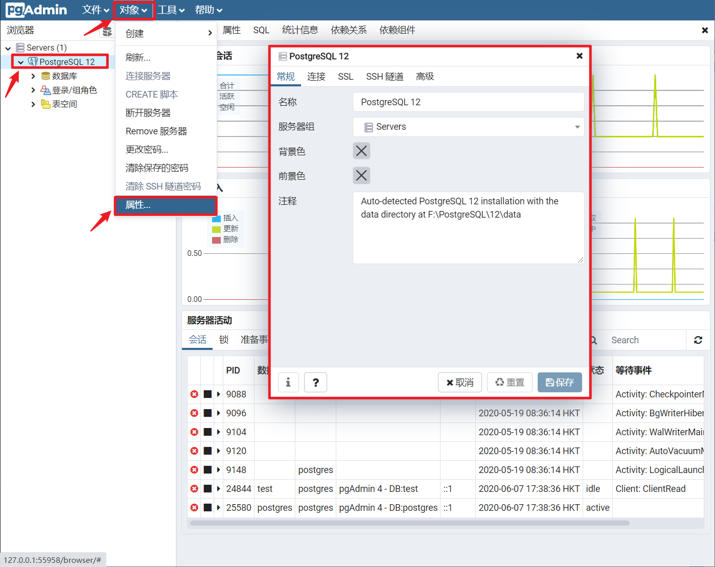Choose 刷新... from the object menu

(x=166, y=57)
